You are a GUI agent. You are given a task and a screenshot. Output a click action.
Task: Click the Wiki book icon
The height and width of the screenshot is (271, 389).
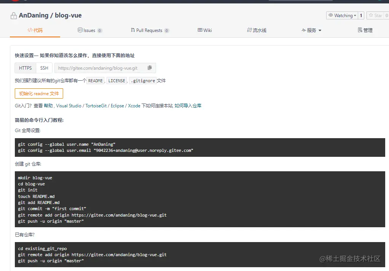(x=200, y=30)
